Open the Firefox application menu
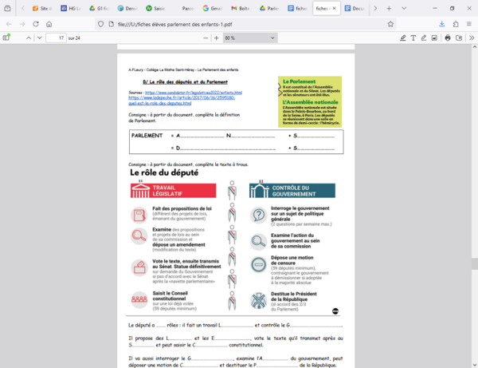The image size is (478, 368). (469, 23)
